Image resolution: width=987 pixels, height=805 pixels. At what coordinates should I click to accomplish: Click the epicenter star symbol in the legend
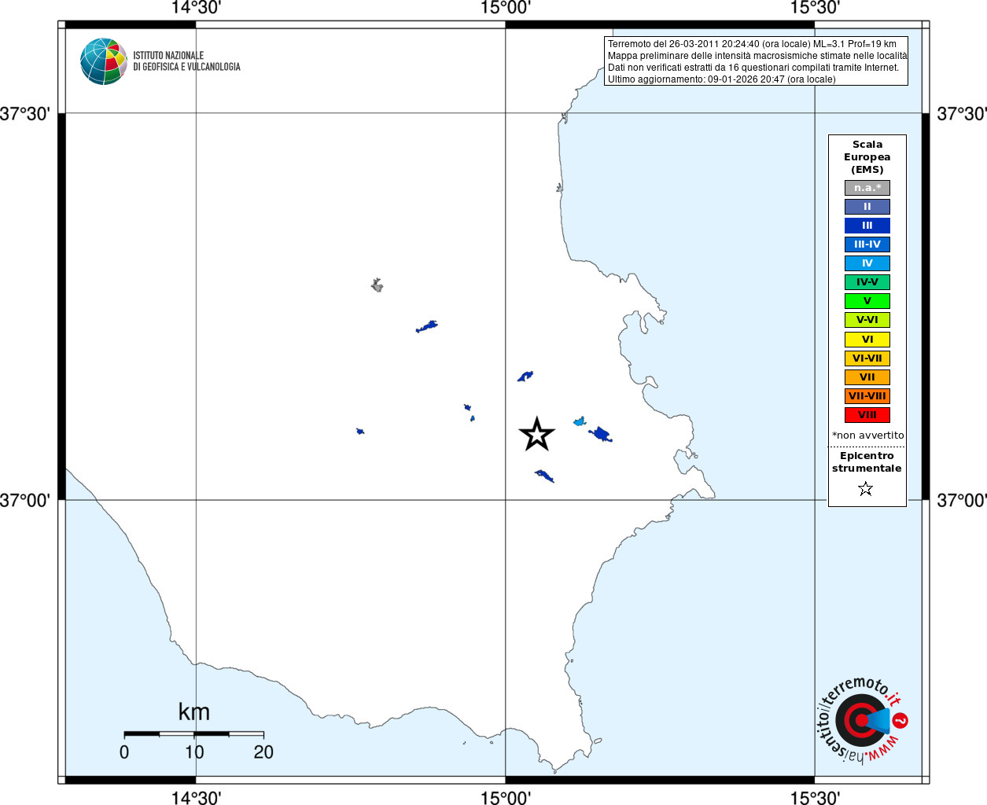click(866, 489)
